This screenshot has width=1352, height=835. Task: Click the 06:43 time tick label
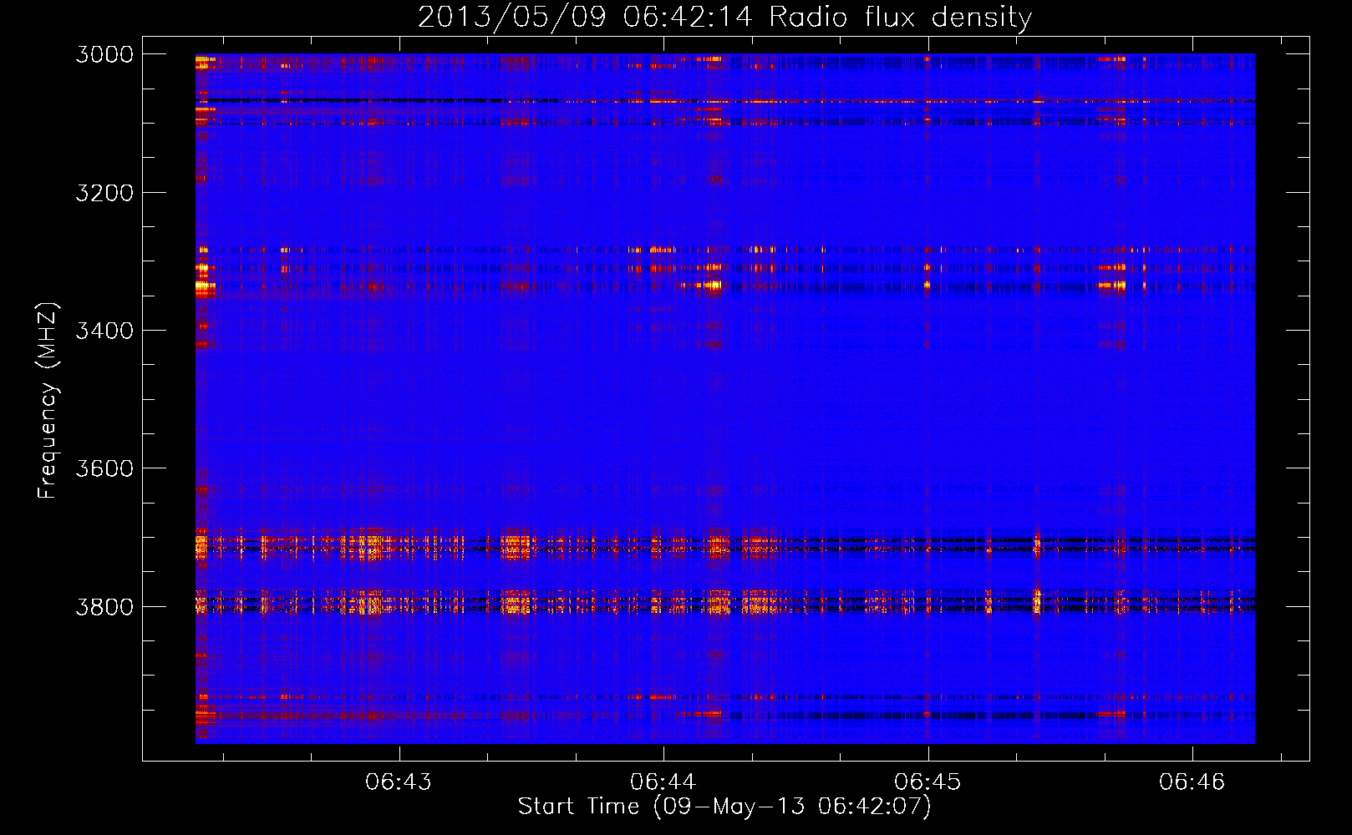coord(399,782)
